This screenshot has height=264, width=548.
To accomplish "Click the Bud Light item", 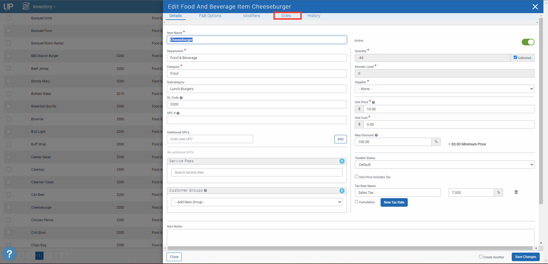I will coord(38,132).
